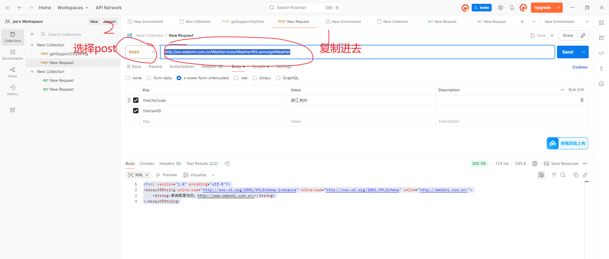Viewport: 609px width, 259px height.
Task: Open the POST method dropdown
Action: pos(141,52)
